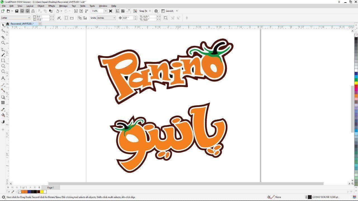Select the Connector tool
This screenshot has height=201, width=358.
[3, 90]
